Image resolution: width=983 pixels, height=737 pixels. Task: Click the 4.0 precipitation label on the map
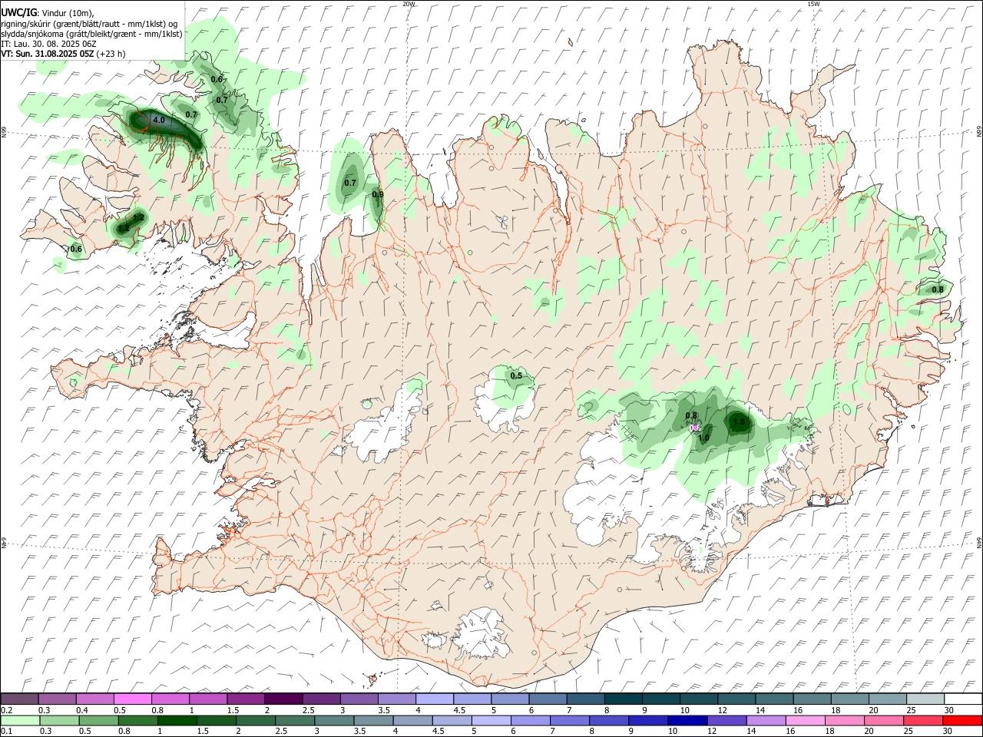[x=159, y=121]
